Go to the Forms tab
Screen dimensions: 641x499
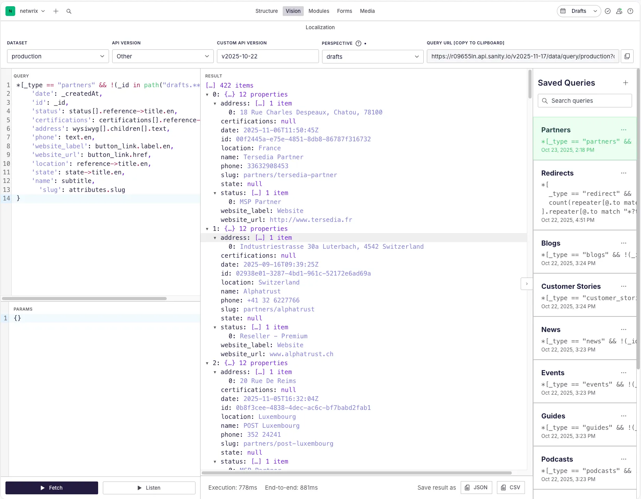(x=344, y=11)
